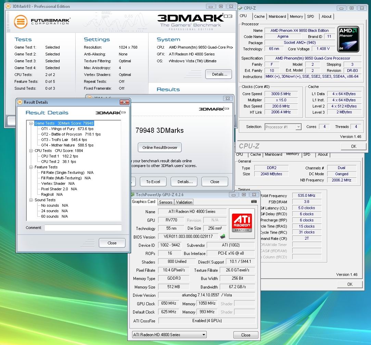Select the 60 sounds row
This screenshot has width=371, height=345.
click(54, 216)
